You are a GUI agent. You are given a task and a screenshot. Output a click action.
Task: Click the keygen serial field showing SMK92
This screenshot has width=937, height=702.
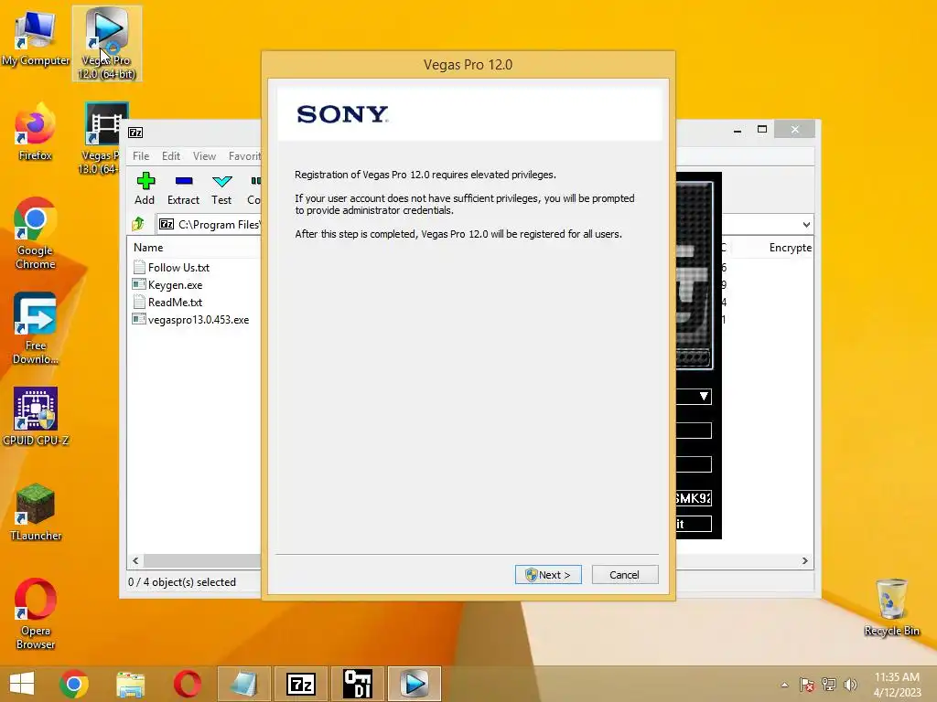point(694,498)
